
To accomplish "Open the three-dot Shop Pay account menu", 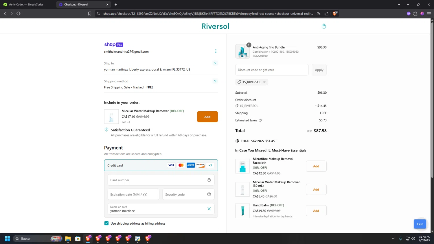I will (216, 51).
